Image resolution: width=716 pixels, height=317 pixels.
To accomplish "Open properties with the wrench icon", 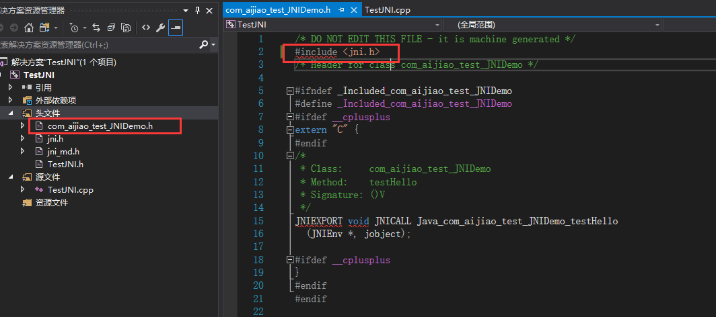I will pyautogui.click(x=160, y=28).
